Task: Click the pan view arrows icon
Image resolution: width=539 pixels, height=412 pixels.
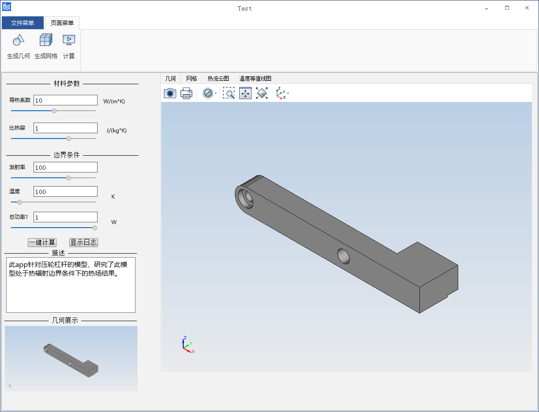Action: click(x=245, y=93)
